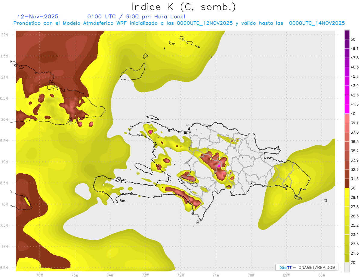This screenshot has width=361, height=279.
Task: Click the colorbar value '49.1'
Action: tap(355, 48)
